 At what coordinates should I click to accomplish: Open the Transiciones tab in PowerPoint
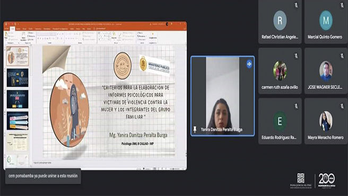[x=38, y=29]
